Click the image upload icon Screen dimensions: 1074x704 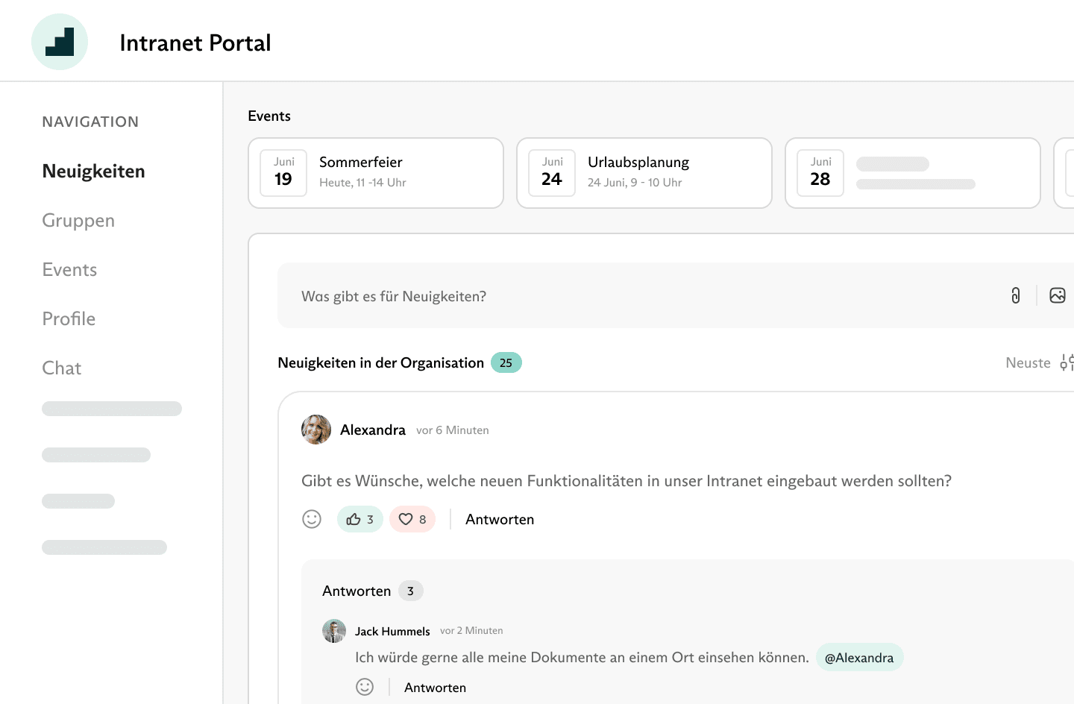(1057, 295)
